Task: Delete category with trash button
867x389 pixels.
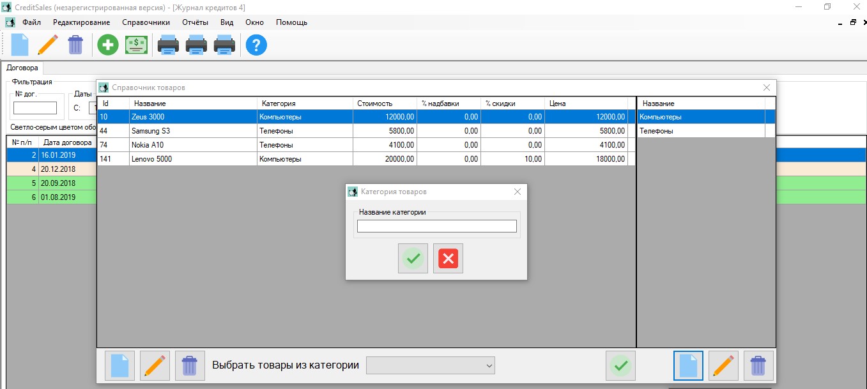Action: point(758,366)
